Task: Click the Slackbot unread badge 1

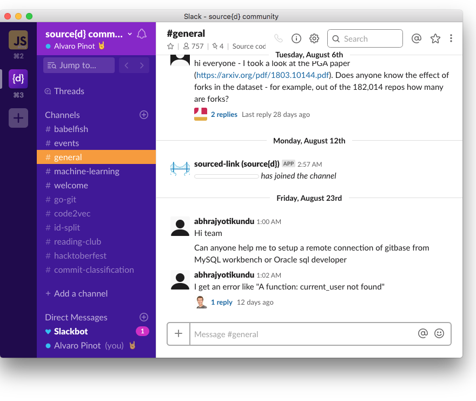Action: click(x=142, y=331)
